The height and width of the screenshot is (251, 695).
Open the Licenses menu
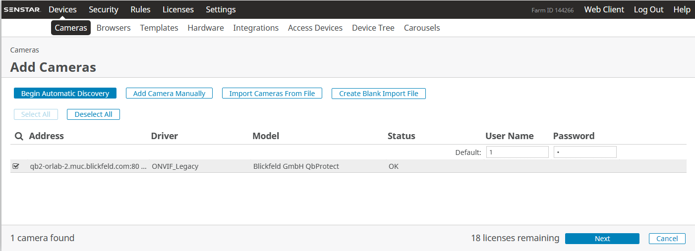coord(178,9)
